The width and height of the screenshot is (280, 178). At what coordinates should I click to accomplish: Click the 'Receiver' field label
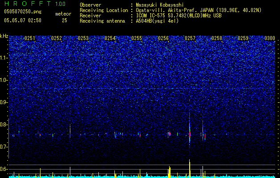[x=90, y=16]
